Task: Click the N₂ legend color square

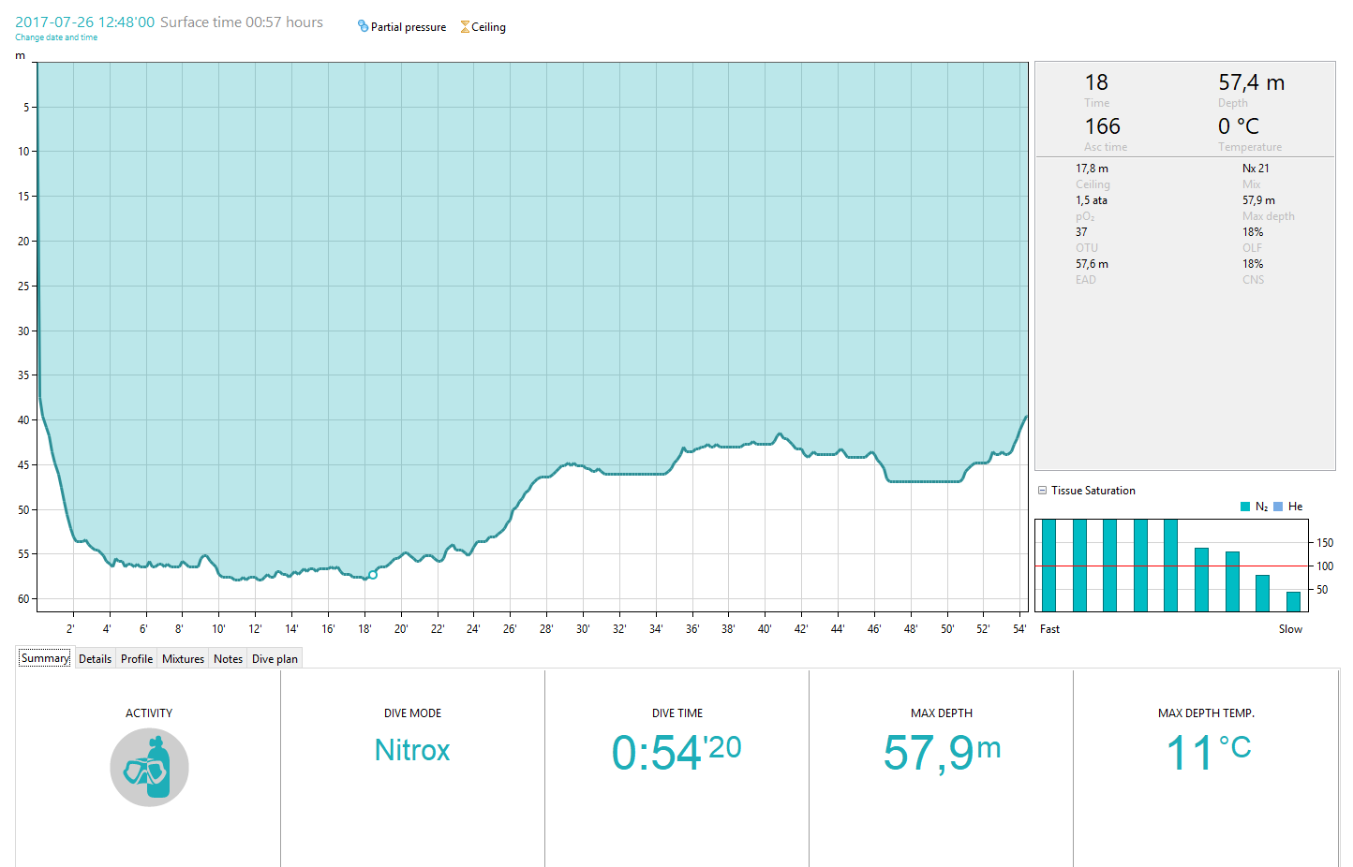Action: coord(1245,507)
